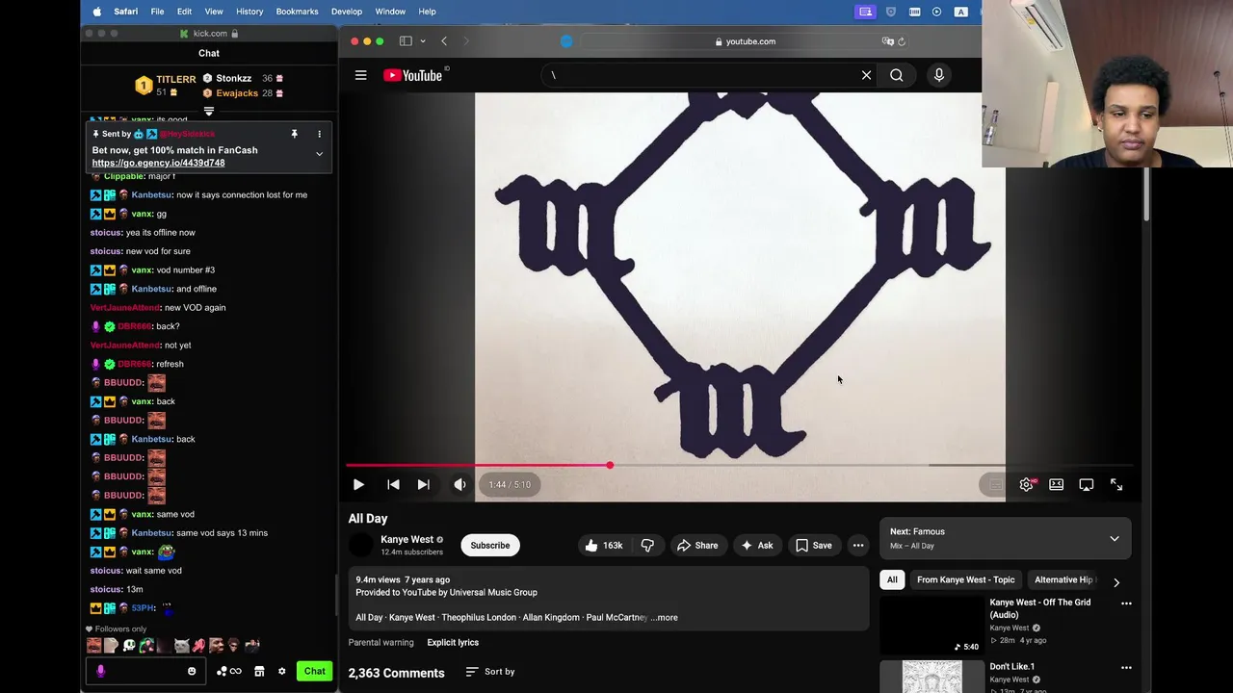Cast video with the AirPlay icon

click(1087, 484)
